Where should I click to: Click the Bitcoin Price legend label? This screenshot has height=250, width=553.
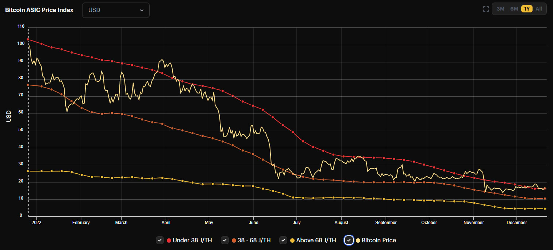tap(379, 240)
